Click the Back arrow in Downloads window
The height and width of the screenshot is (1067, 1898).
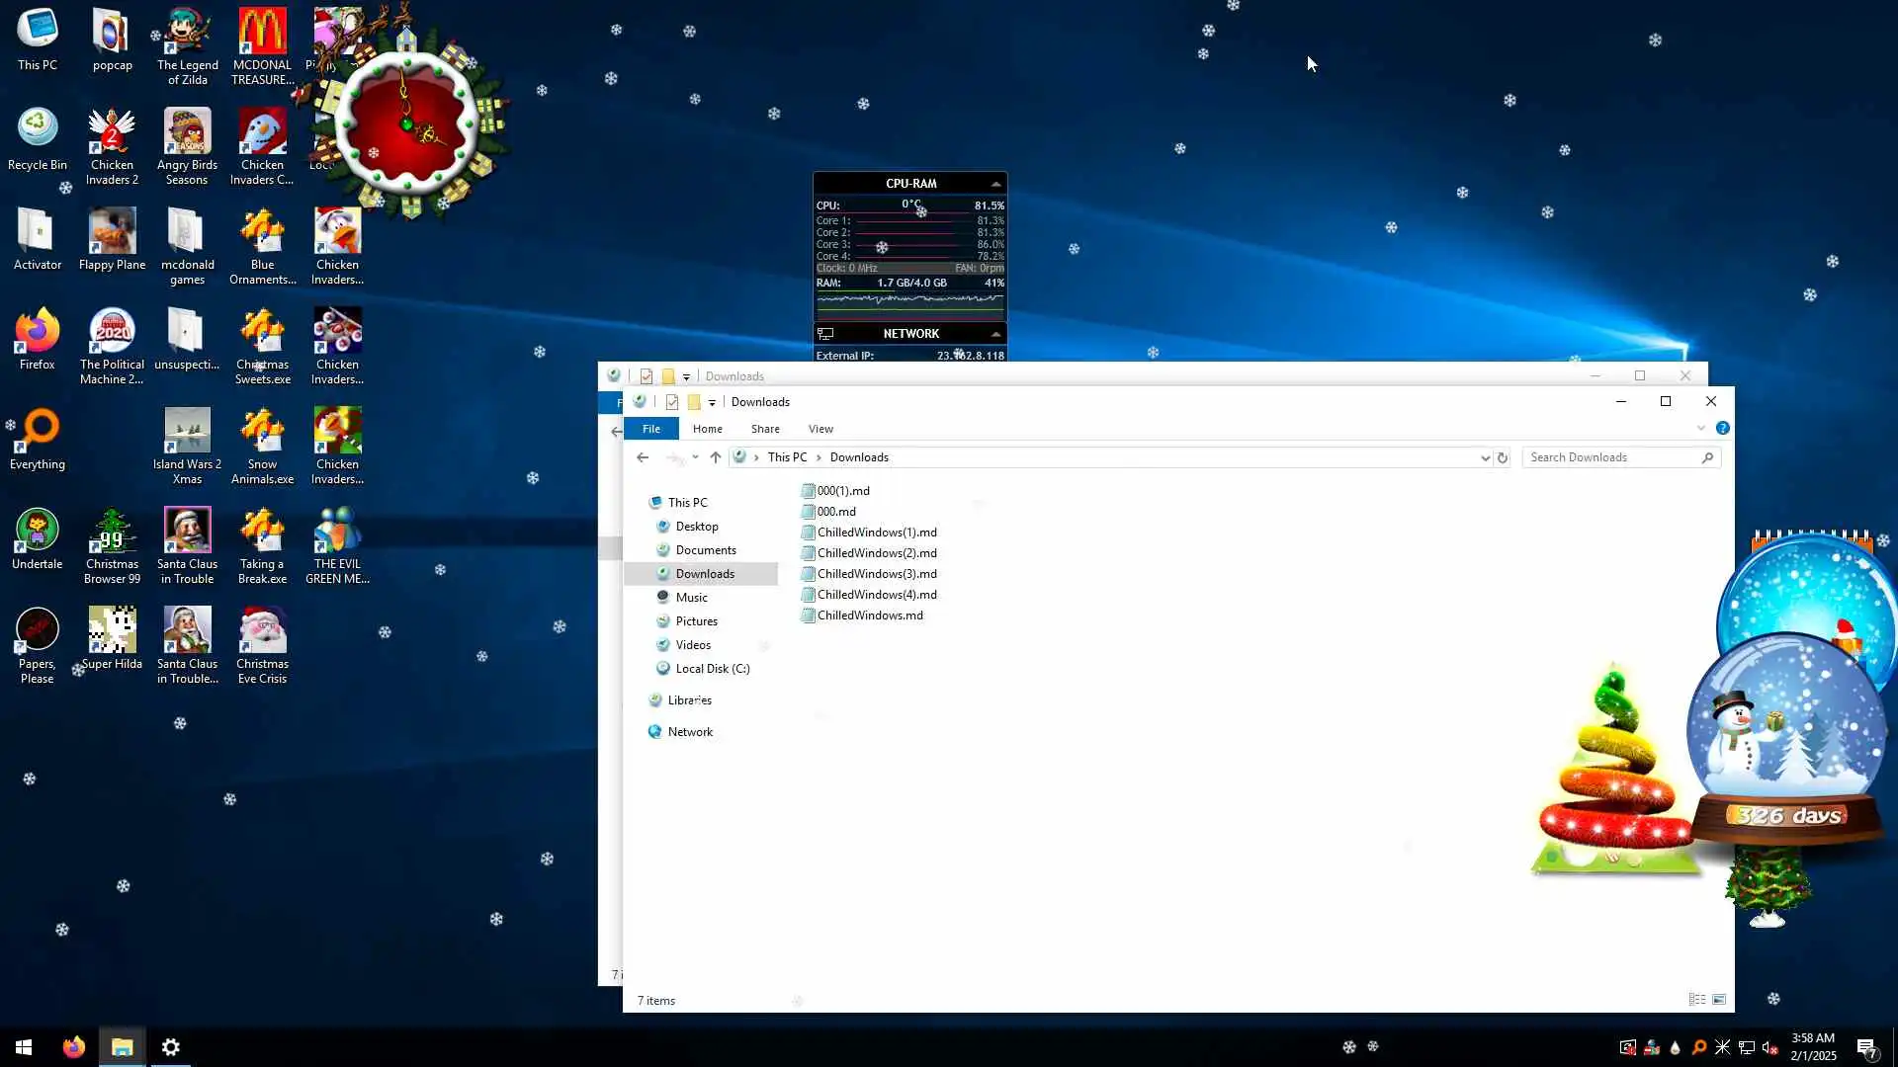tap(643, 457)
